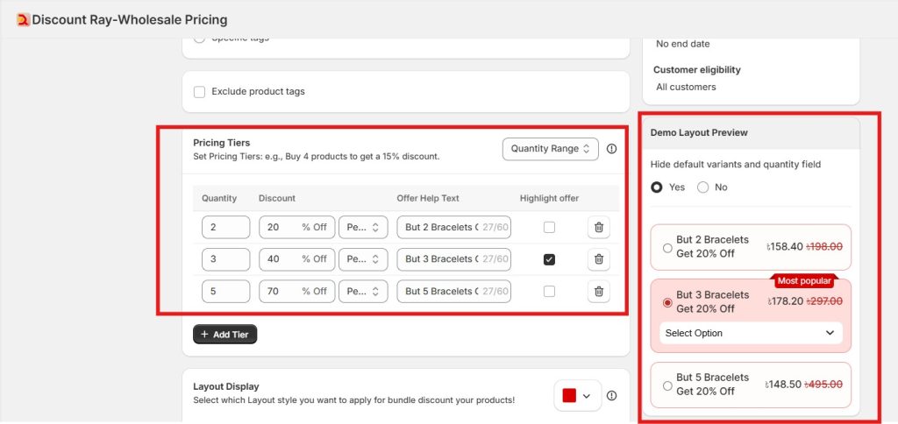Open the red layout color swatch picker

[x=576, y=396]
